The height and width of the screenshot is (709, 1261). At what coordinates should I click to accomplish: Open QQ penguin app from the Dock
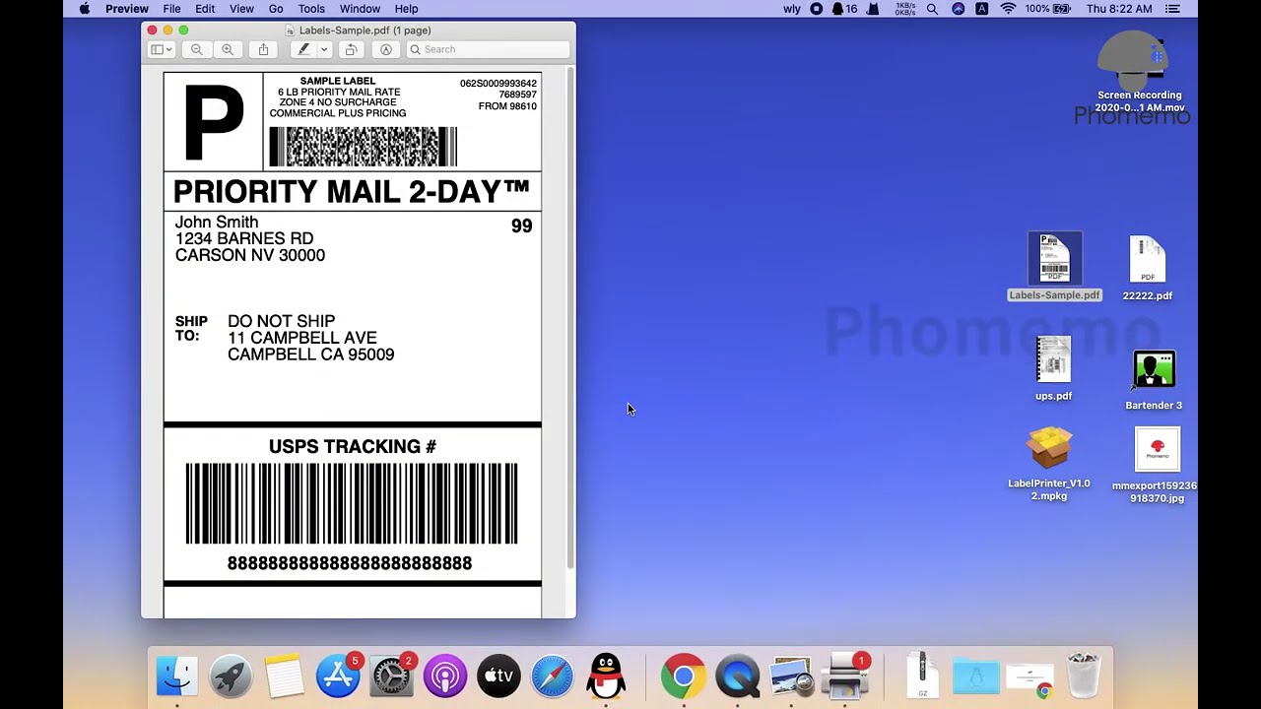pyautogui.click(x=606, y=677)
